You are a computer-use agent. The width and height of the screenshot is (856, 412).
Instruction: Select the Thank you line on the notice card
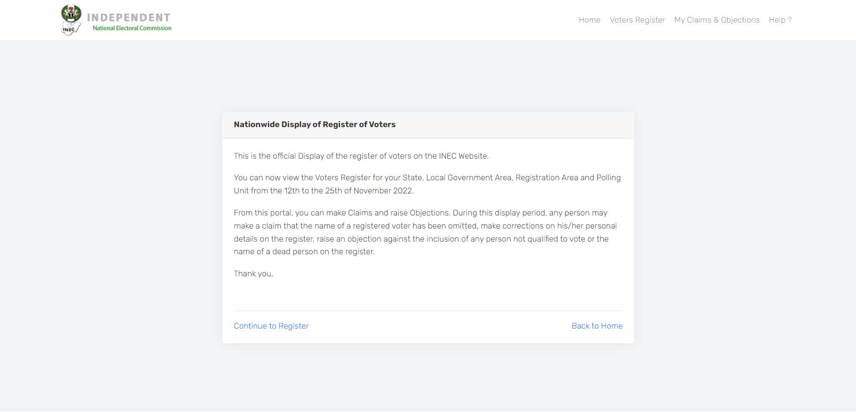(253, 274)
